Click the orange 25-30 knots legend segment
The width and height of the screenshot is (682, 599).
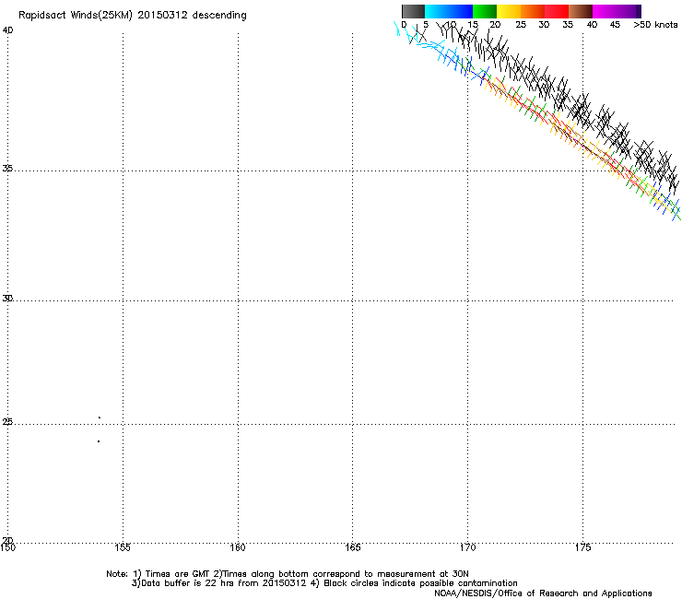[533, 11]
